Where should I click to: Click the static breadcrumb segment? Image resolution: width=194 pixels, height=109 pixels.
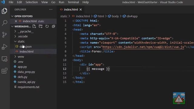[64, 16]
